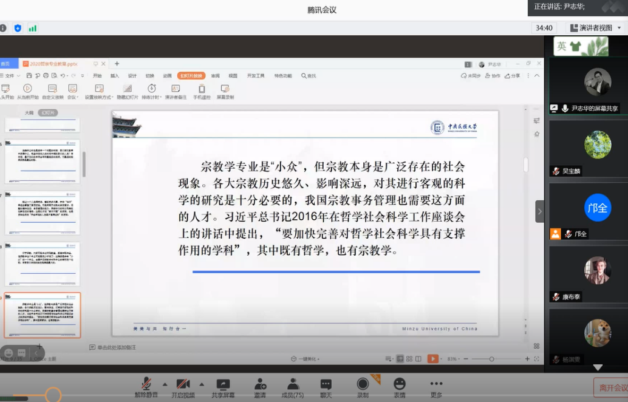
Task: Open the 成员(75) members list
Action: coord(293,387)
